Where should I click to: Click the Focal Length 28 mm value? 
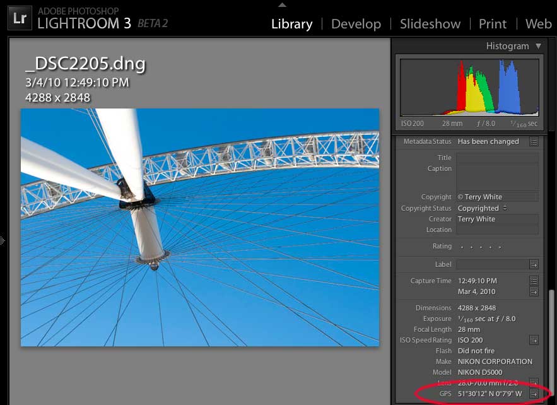pyautogui.click(x=469, y=329)
